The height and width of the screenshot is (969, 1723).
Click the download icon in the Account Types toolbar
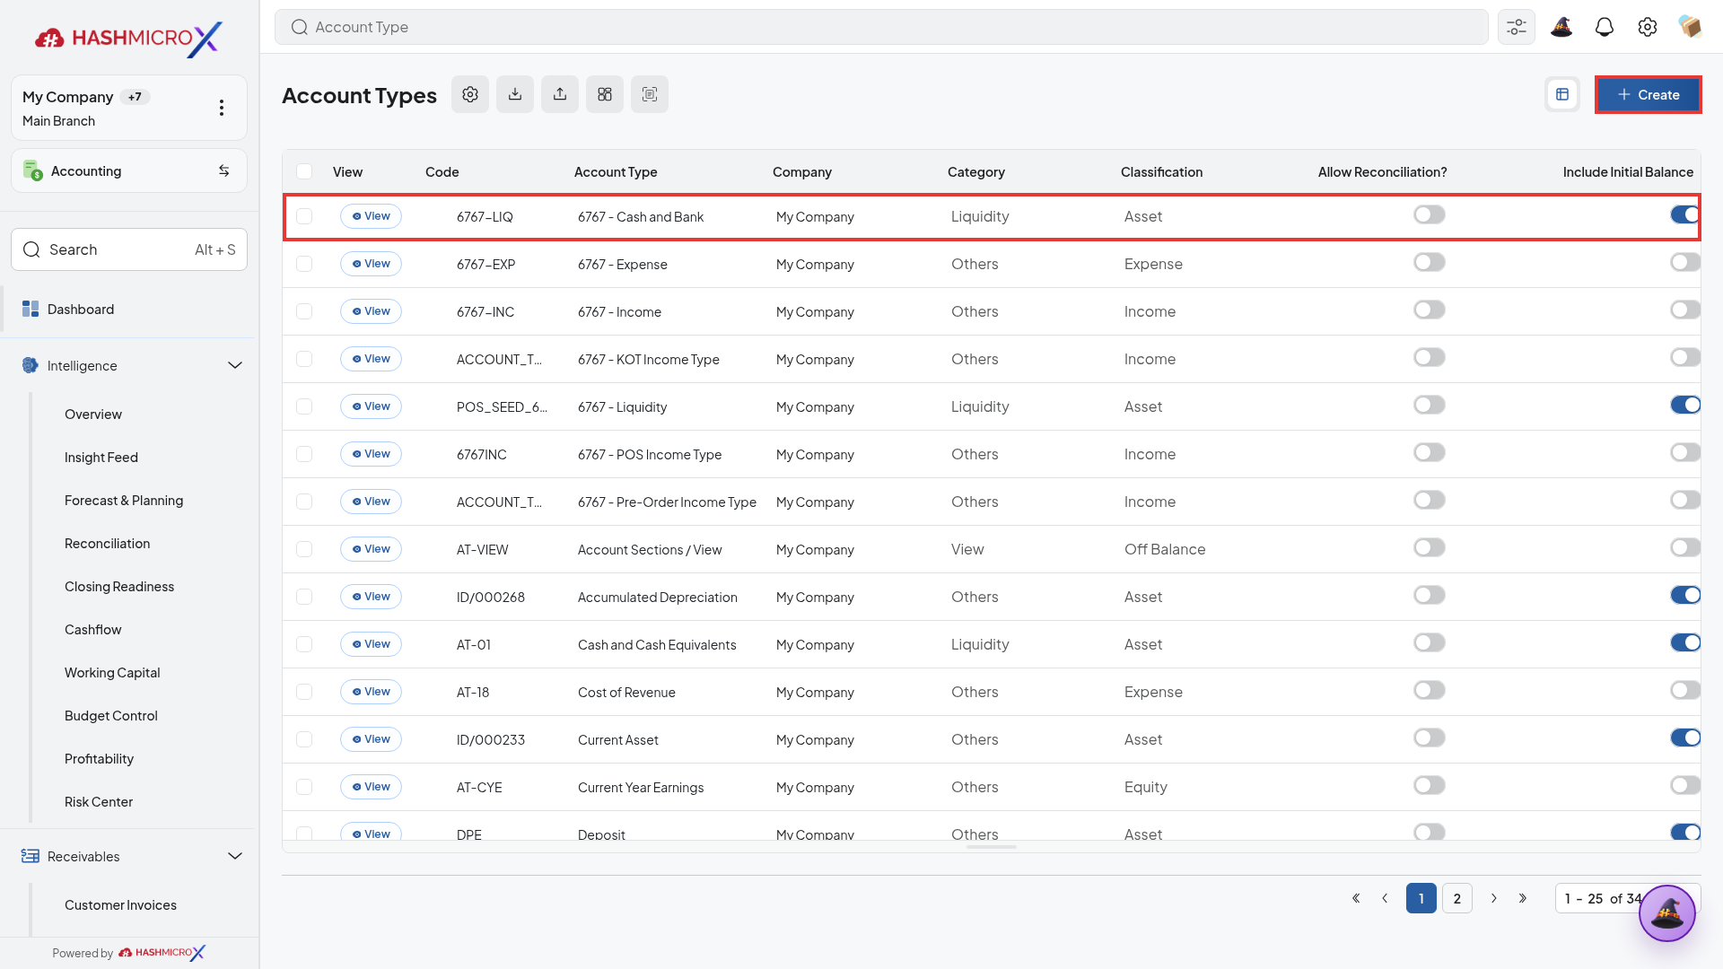(x=515, y=94)
